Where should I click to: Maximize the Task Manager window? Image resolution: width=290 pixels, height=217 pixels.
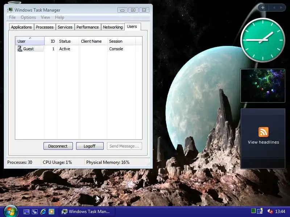pos(133,10)
